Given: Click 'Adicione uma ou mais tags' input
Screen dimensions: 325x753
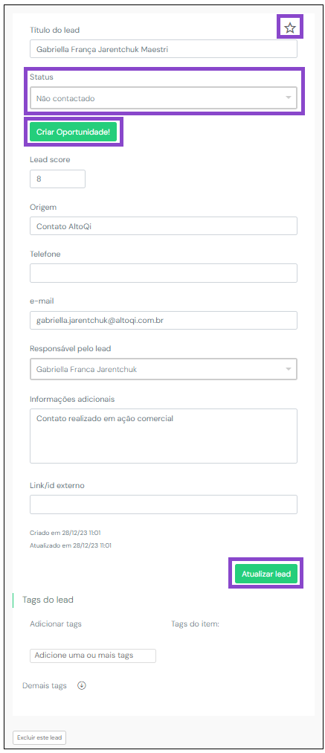Looking at the screenshot, I should [93, 656].
